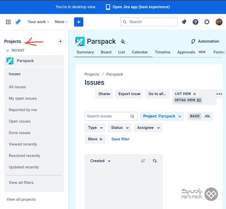Select All issues filter

point(17,87)
